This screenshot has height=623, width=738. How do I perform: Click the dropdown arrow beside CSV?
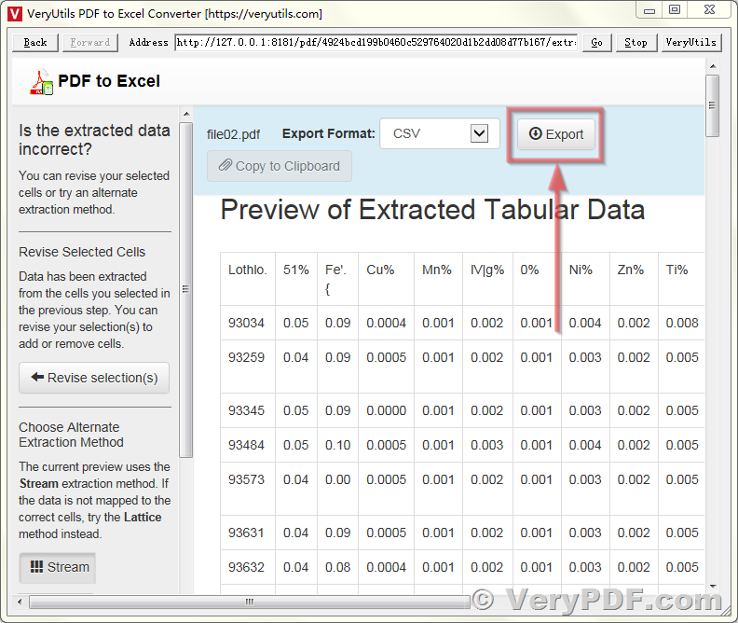[479, 133]
